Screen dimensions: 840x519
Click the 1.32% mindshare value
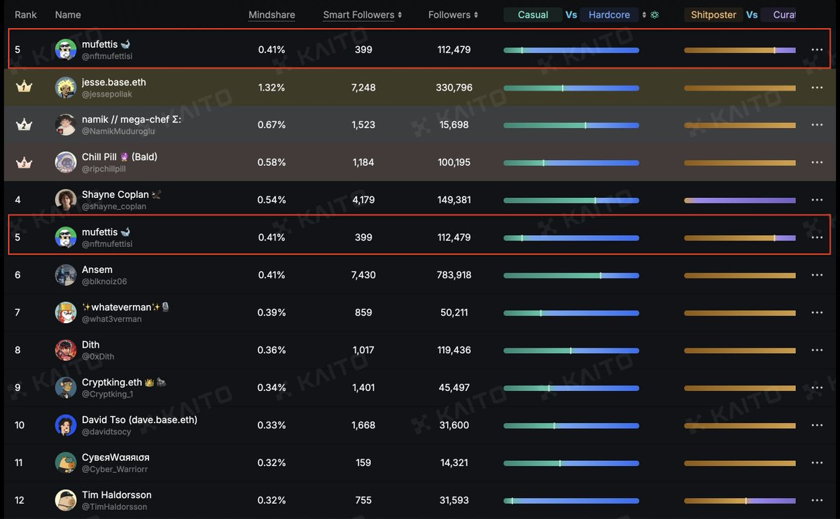click(x=272, y=87)
